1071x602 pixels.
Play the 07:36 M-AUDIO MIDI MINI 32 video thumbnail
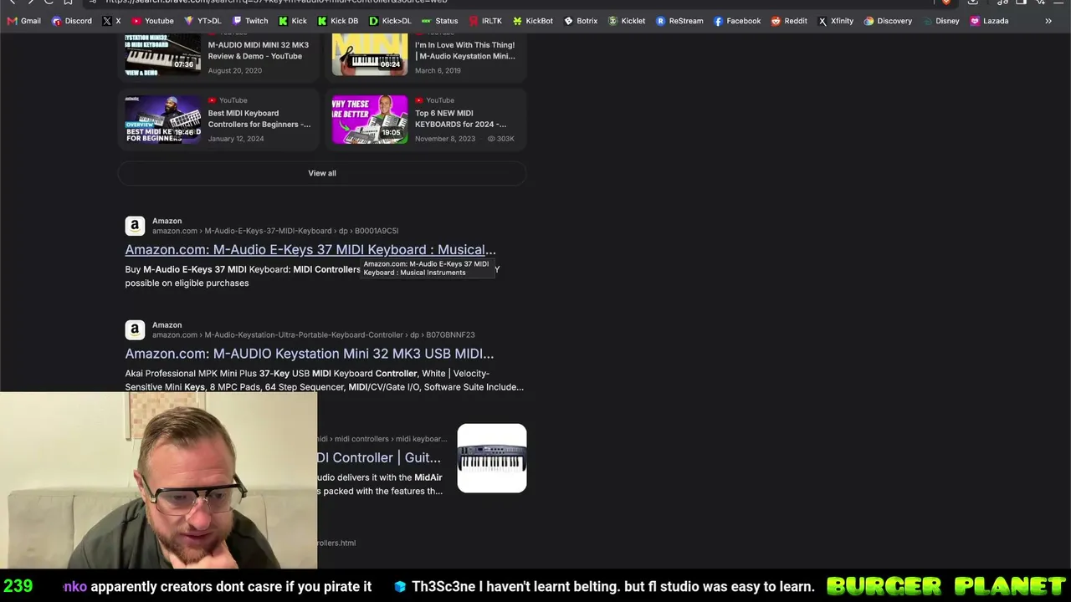point(163,55)
